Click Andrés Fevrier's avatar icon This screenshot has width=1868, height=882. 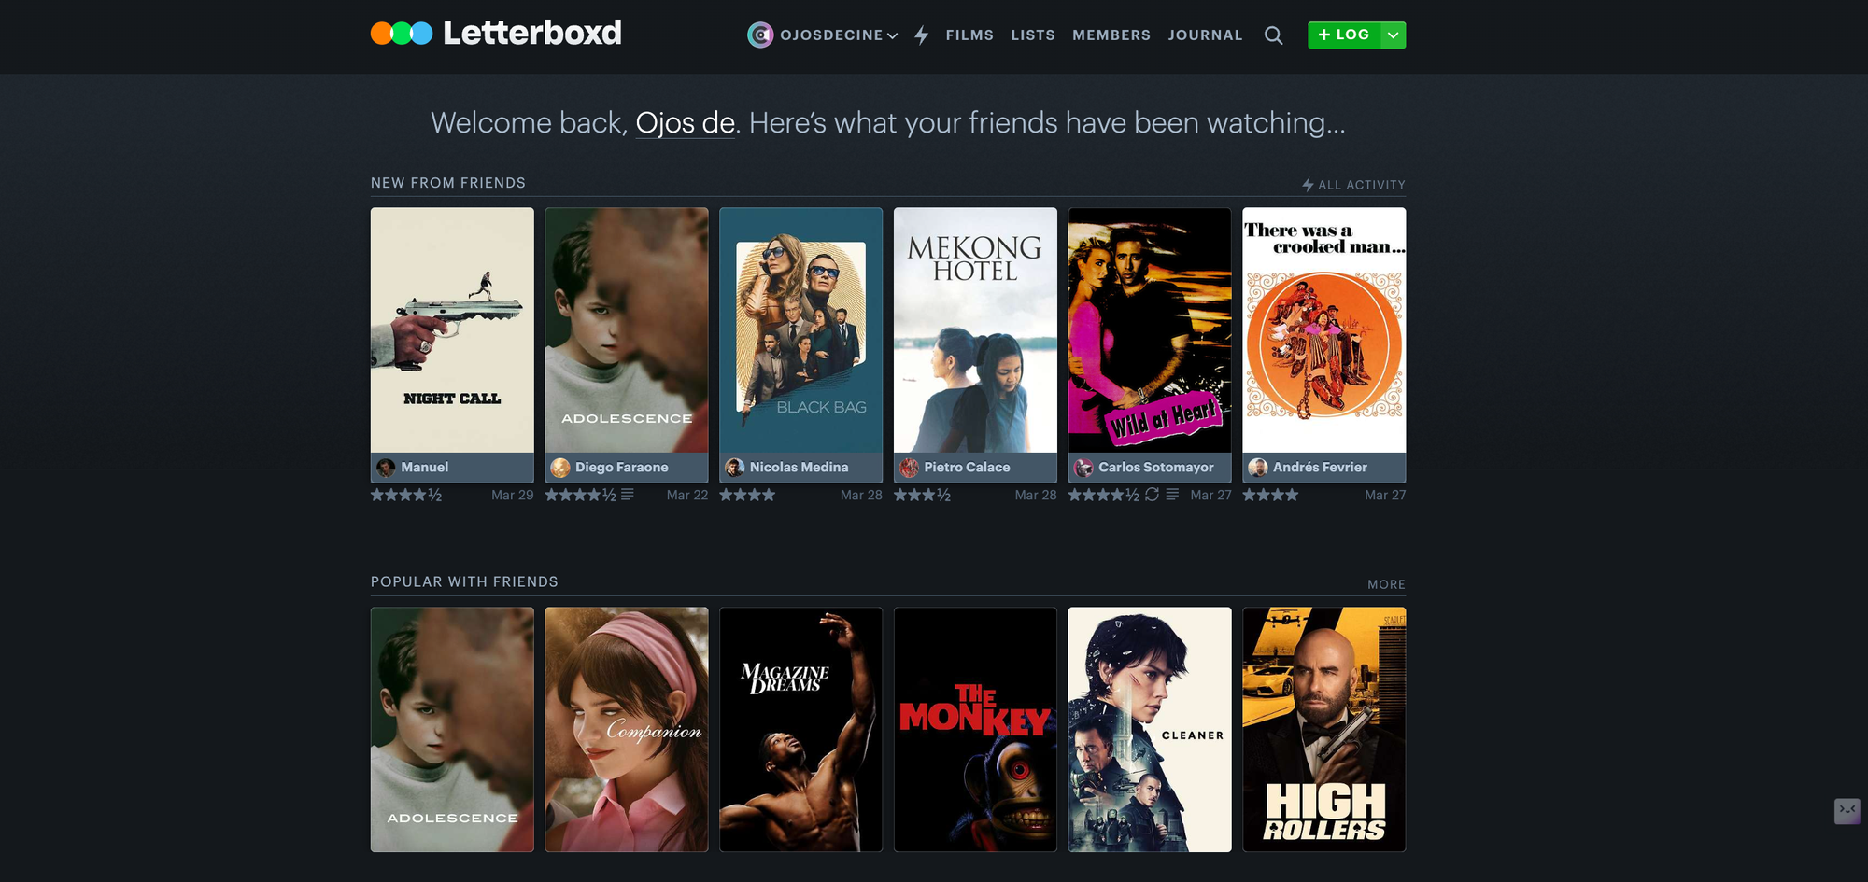click(1258, 468)
